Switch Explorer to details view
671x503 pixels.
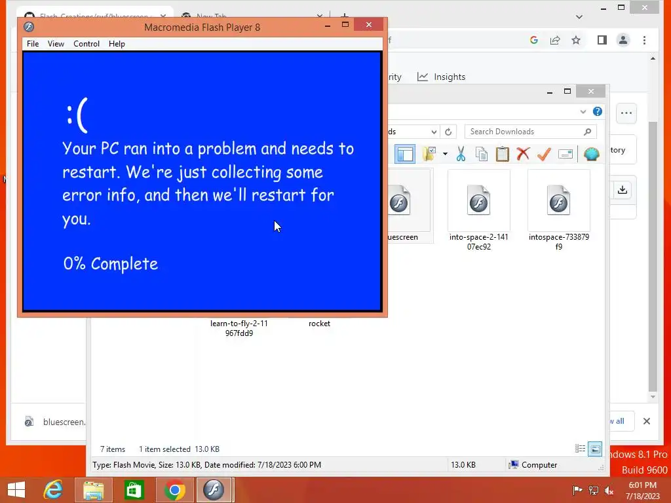click(581, 449)
